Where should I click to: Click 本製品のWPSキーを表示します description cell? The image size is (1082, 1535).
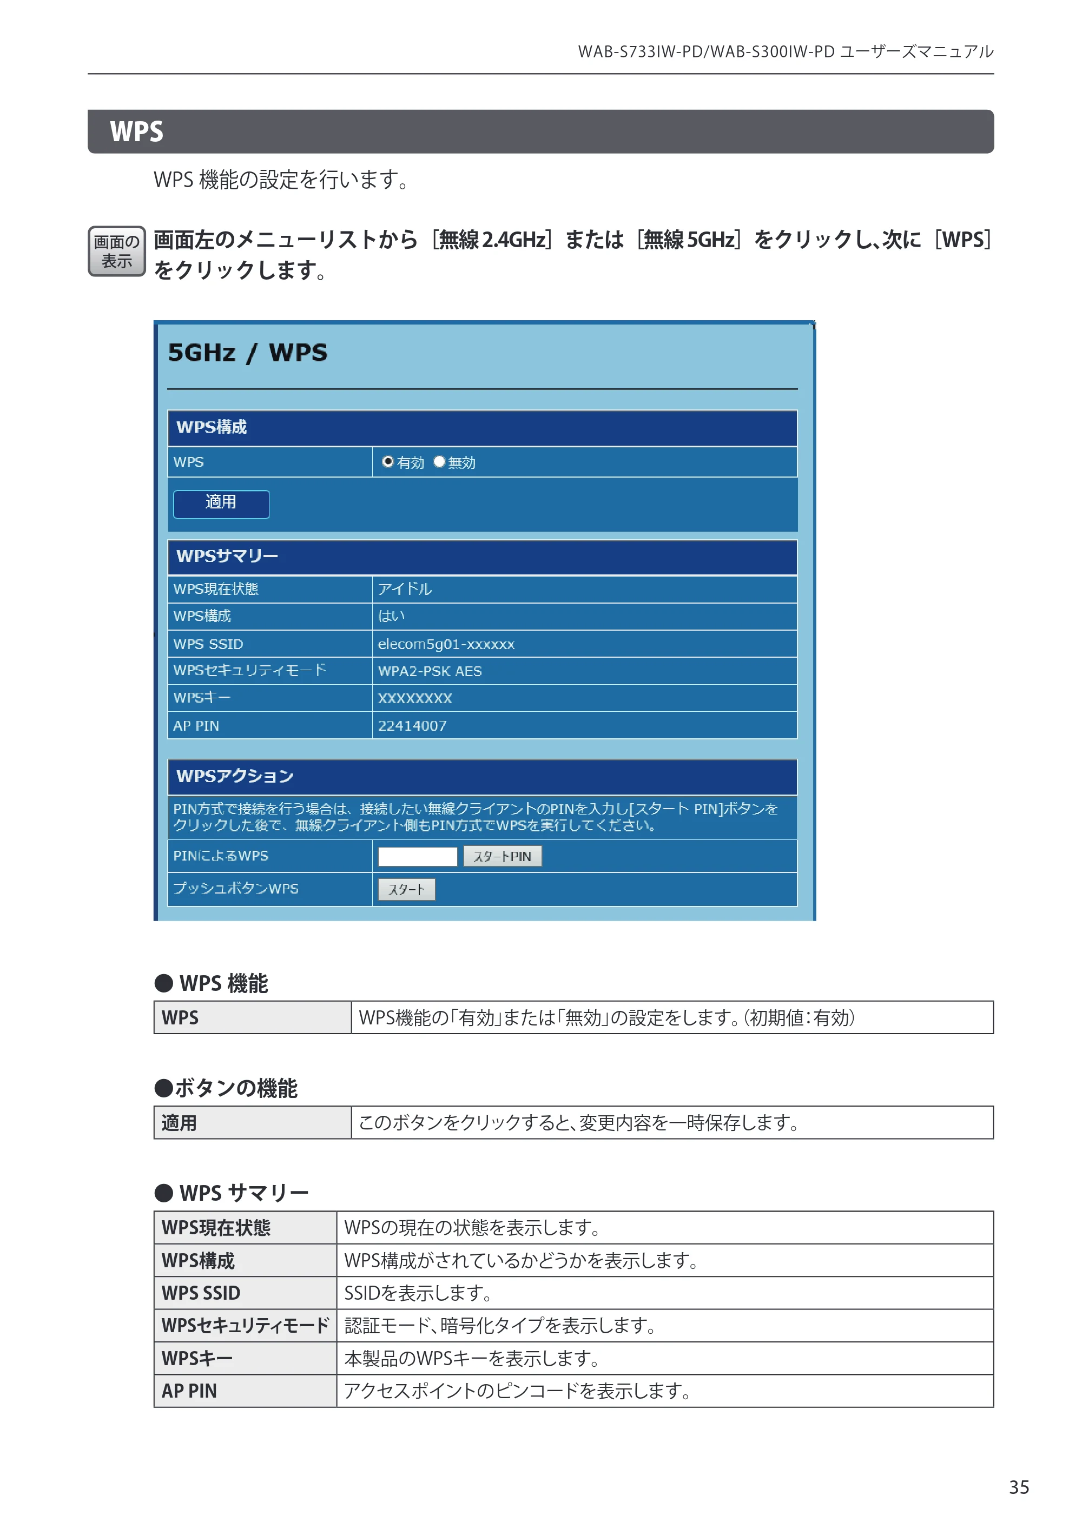[x=665, y=1359]
